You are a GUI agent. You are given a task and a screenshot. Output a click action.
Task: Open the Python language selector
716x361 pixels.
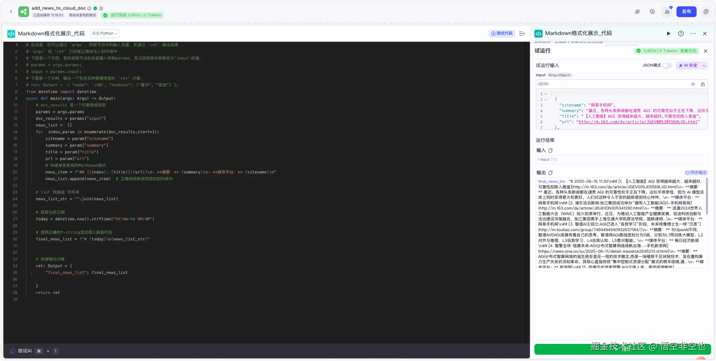click(105, 33)
